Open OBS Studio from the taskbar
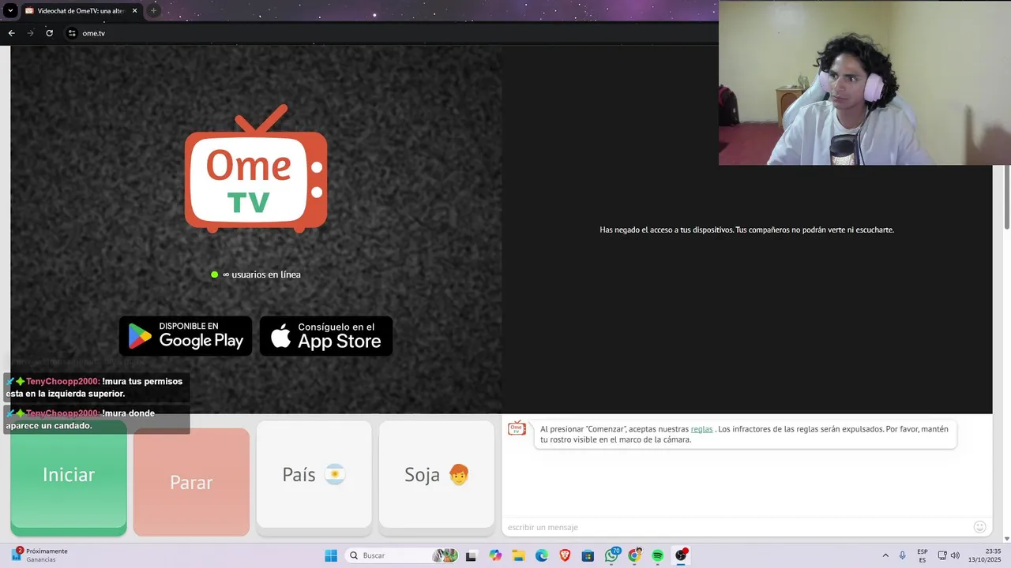 tap(681, 555)
